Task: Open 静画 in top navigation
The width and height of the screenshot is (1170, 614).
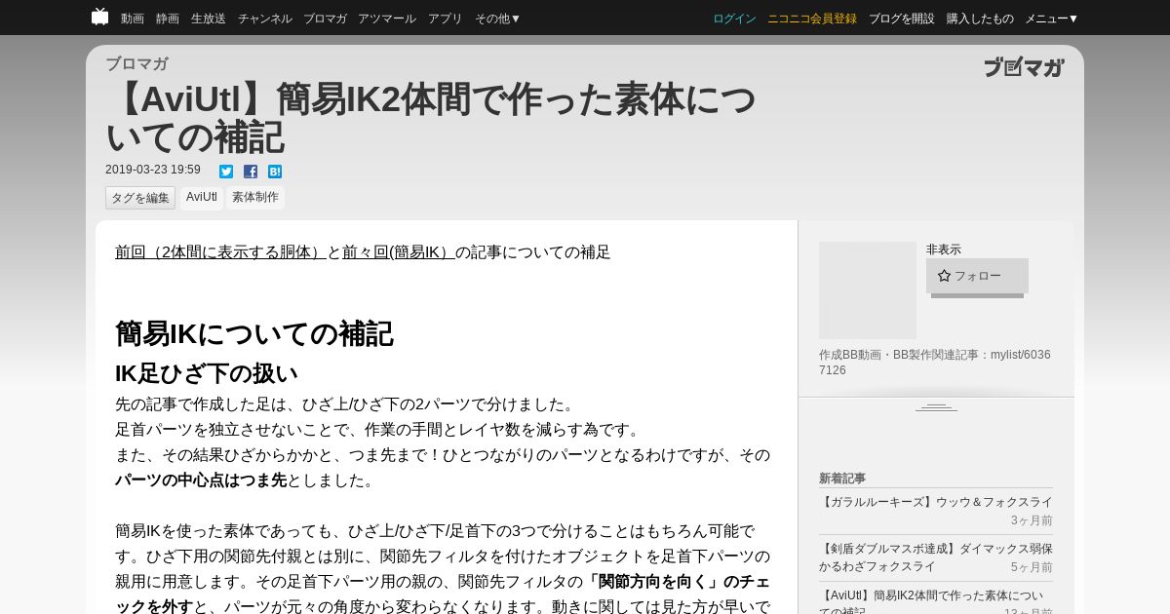Action: coord(168,19)
